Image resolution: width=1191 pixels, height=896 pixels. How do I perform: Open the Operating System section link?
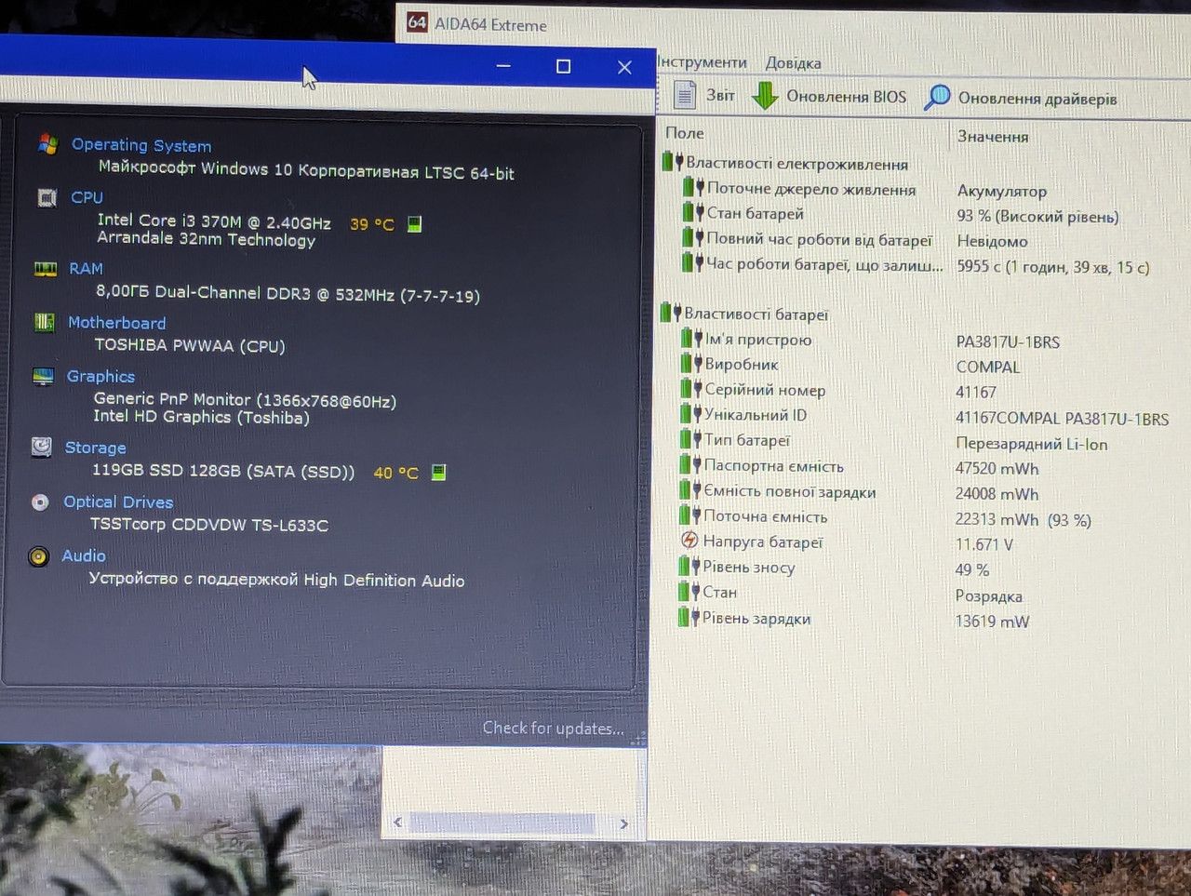[141, 145]
